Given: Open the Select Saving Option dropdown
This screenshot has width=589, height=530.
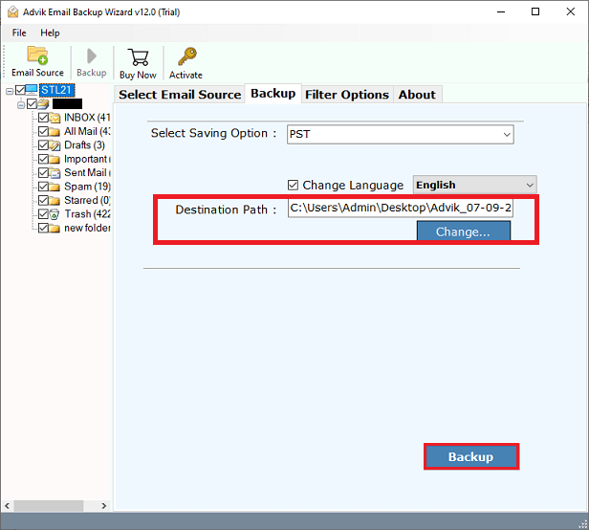Looking at the screenshot, I should [x=401, y=135].
